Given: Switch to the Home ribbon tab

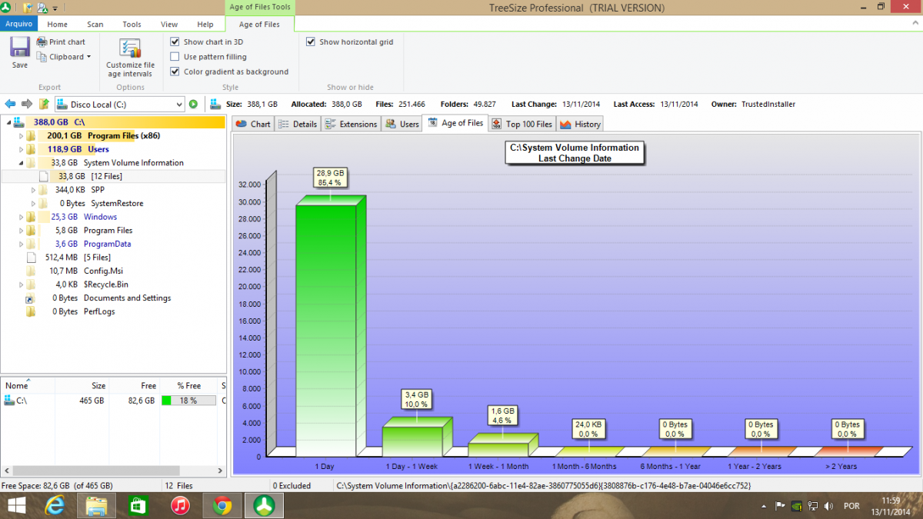Looking at the screenshot, I should pos(58,25).
